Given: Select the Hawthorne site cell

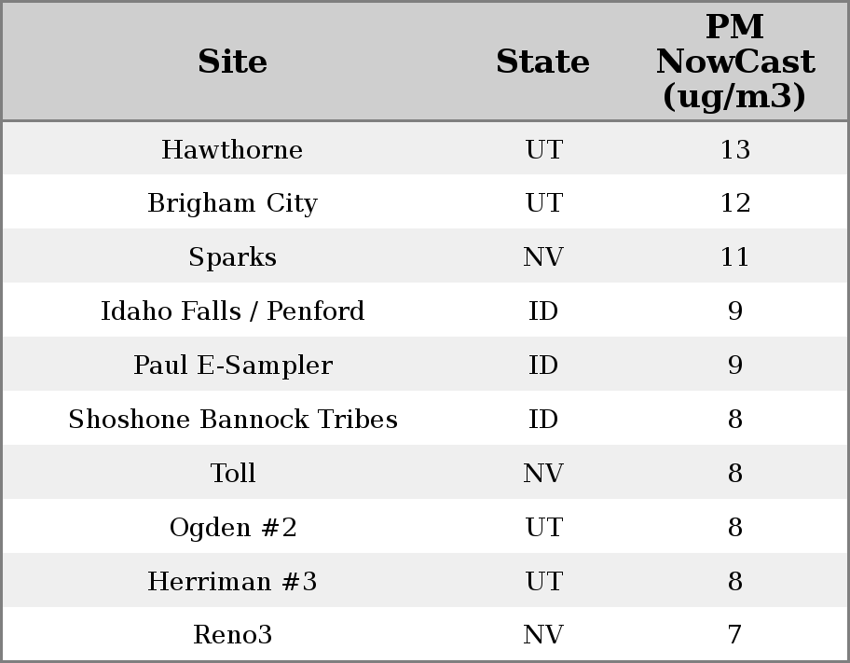Looking at the screenshot, I should [232, 150].
